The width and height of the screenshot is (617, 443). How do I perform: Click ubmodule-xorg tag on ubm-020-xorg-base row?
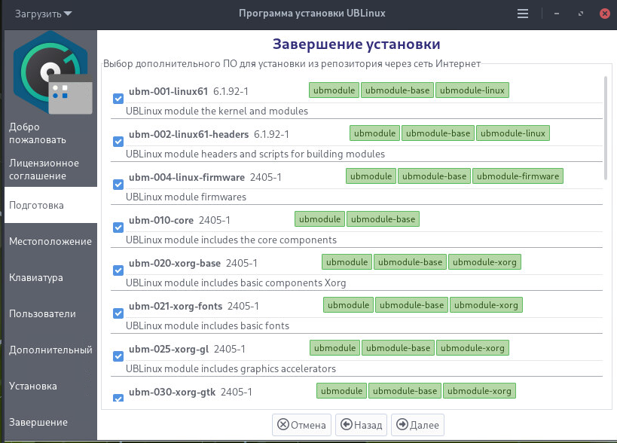484,261
